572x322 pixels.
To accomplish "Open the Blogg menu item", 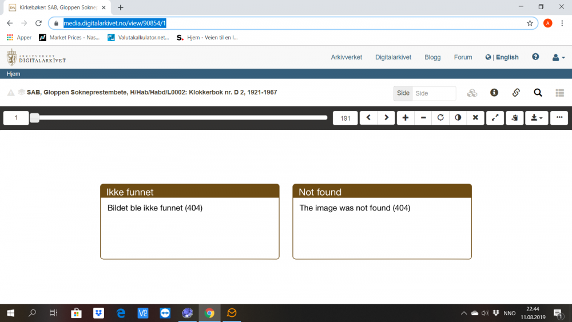I will [432, 57].
